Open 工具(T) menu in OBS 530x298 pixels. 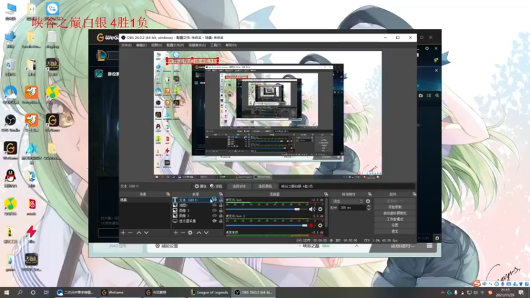click(216, 45)
